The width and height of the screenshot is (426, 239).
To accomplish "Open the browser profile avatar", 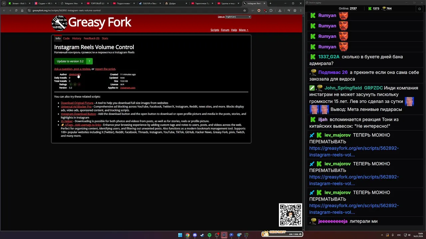I will [x=295, y=10].
